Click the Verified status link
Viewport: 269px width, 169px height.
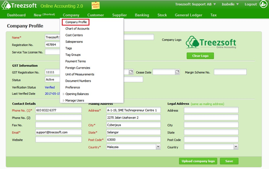(50, 87)
